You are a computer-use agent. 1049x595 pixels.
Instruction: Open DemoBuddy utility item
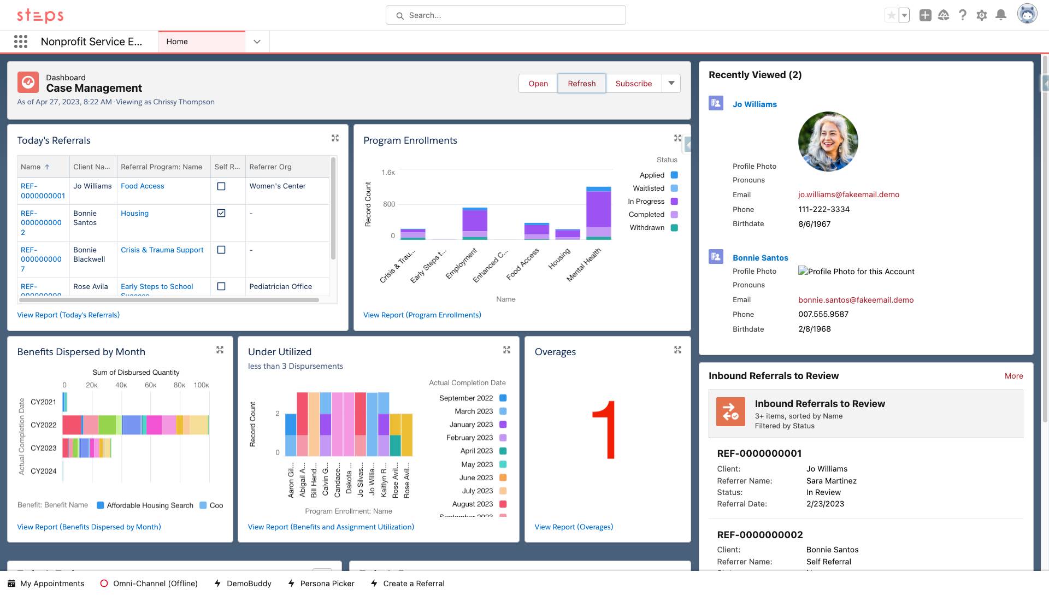click(x=243, y=584)
